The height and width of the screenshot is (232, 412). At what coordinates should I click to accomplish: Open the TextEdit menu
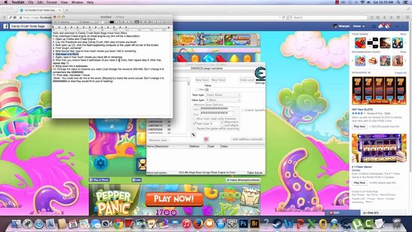tap(18, 3)
